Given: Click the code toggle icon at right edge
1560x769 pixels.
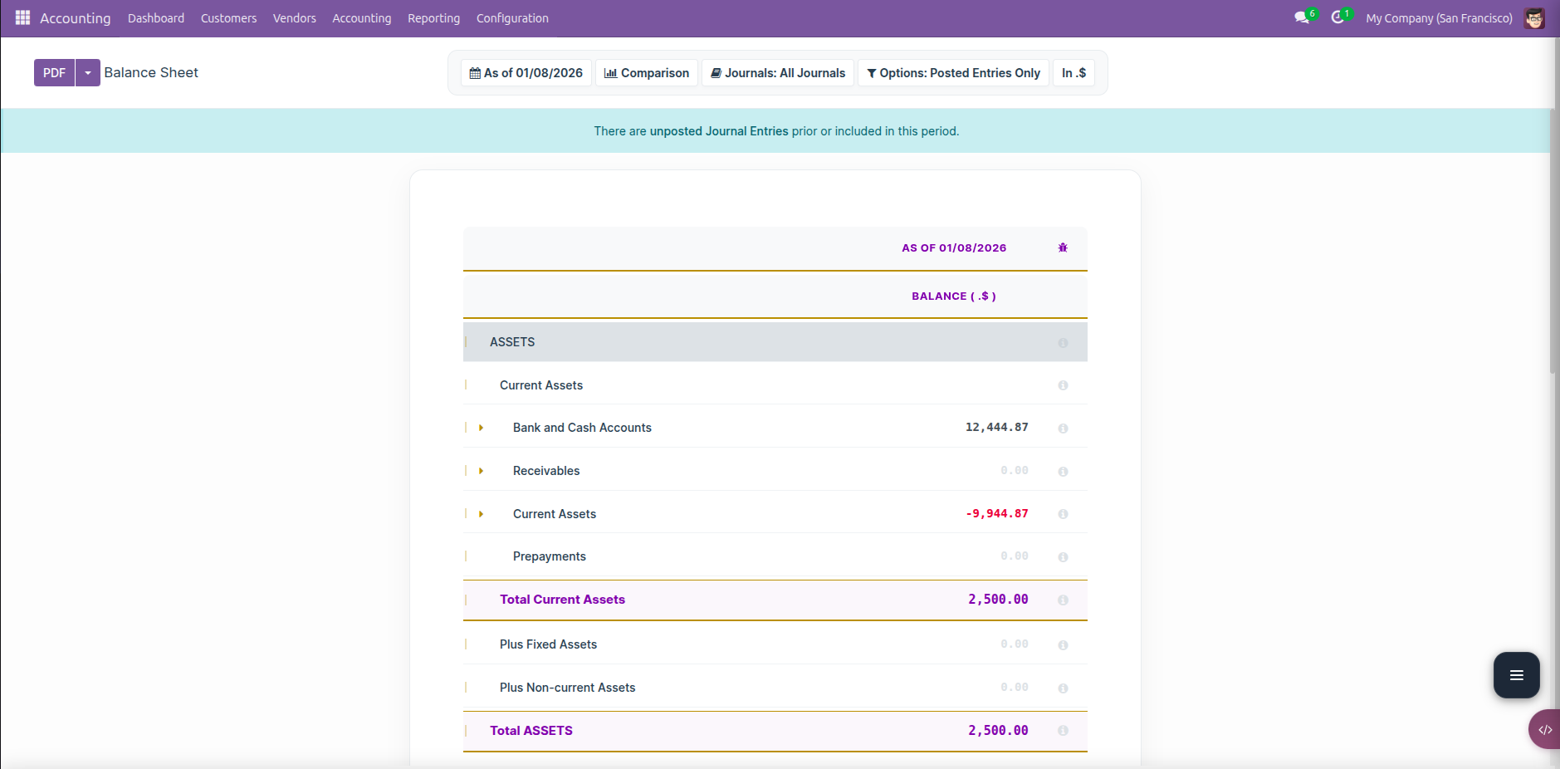Looking at the screenshot, I should (x=1544, y=730).
